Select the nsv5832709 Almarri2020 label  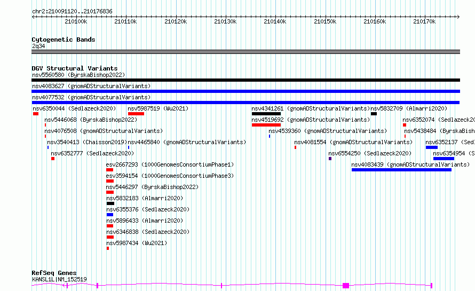pyautogui.click(x=409, y=108)
